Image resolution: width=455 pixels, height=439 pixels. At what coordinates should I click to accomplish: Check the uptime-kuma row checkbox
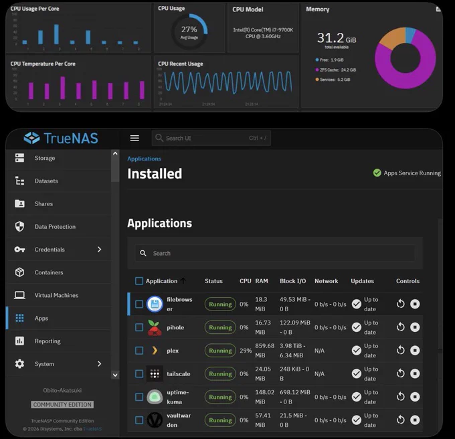click(x=139, y=397)
